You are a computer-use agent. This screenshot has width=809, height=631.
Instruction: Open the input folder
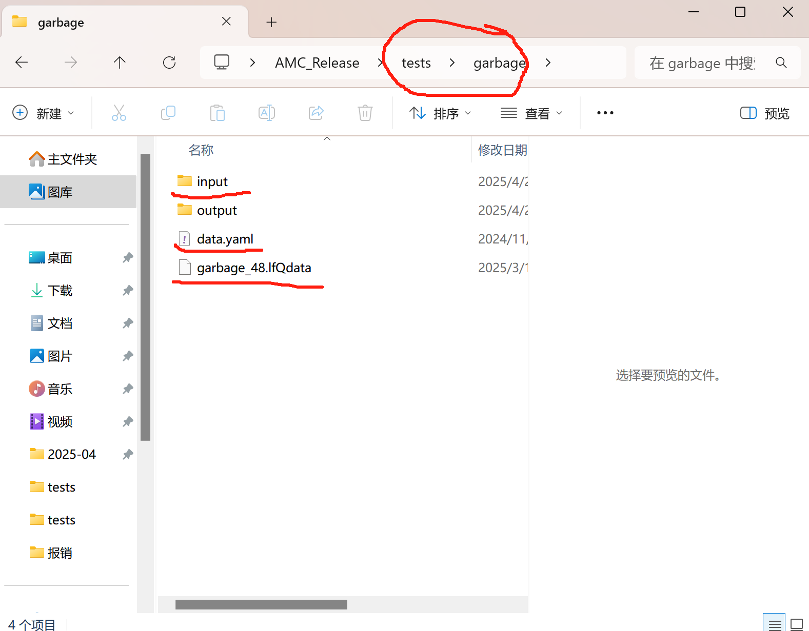tap(212, 182)
